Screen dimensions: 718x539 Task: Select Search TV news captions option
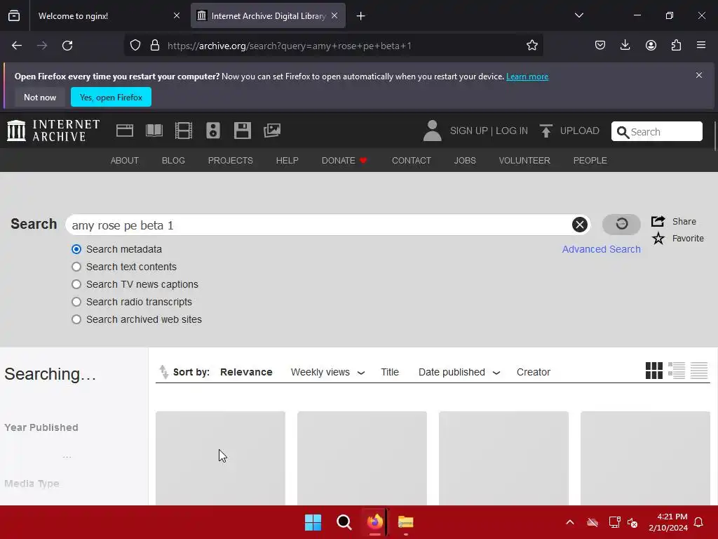click(76, 284)
